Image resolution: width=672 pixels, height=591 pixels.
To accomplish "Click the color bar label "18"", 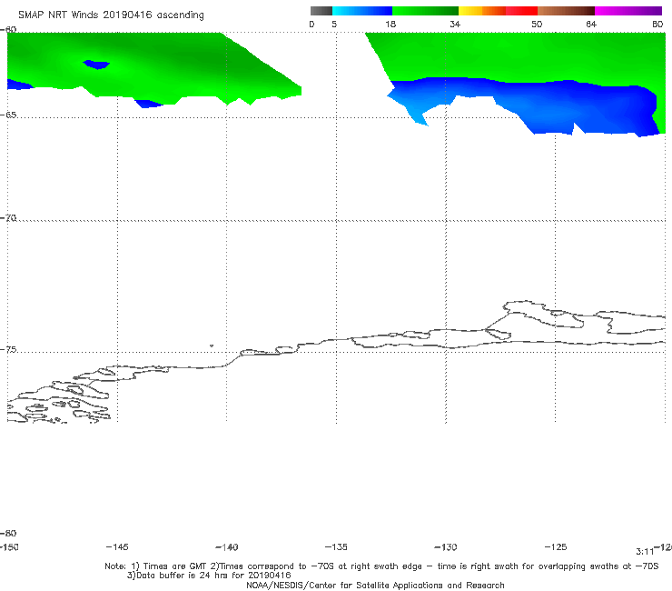I will tap(390, 25).
